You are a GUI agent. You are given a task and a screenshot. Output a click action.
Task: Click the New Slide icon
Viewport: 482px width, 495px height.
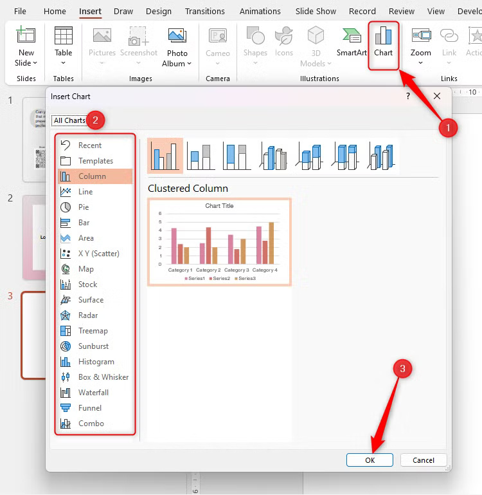26,34
